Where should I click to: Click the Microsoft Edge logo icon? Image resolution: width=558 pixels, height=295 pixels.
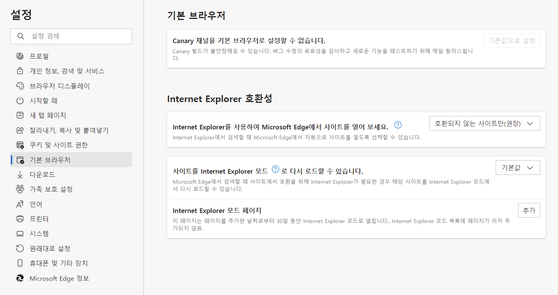coord(20,278)
